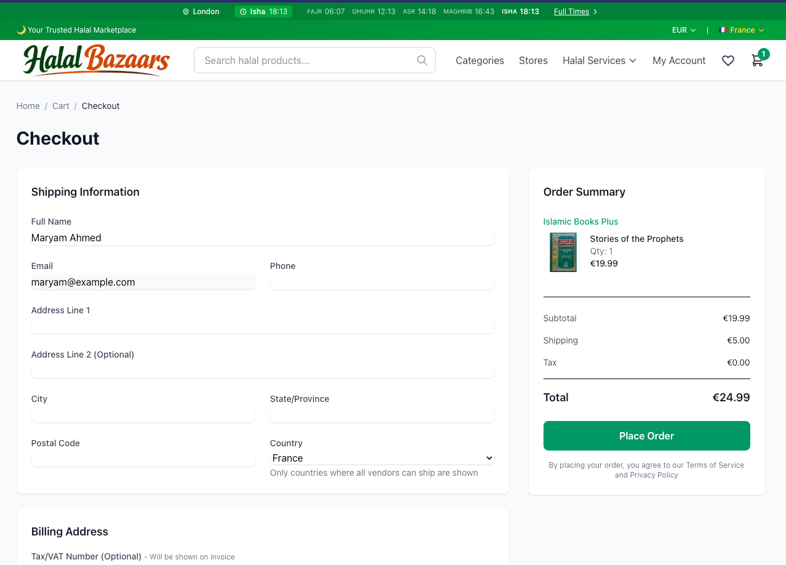Click the Stories of the Prophets thumbnail
The height and width of the screenshot is (565, 786).
(x=563, y=252)
